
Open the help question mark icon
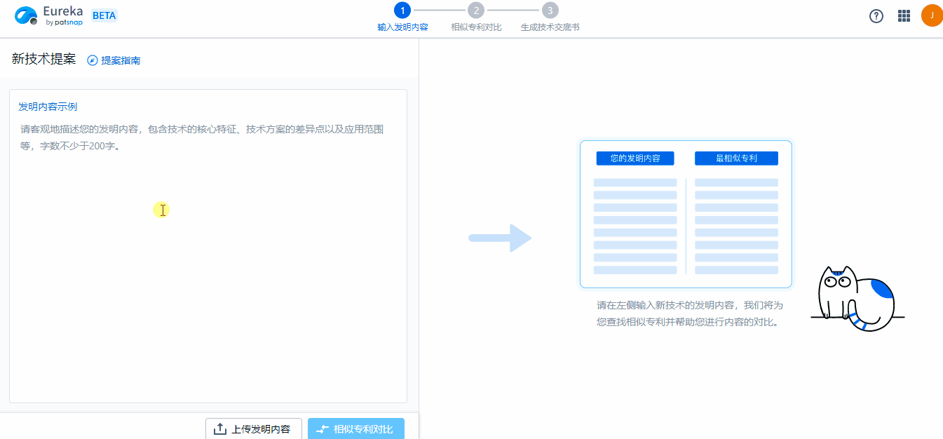pyautogui.click(x=876, y=15)
